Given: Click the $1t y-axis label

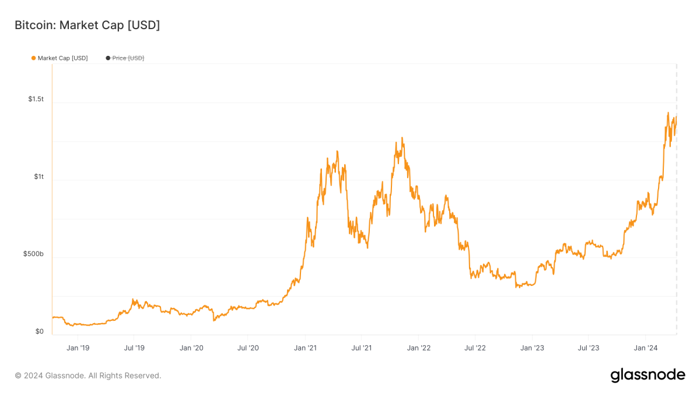Looking at the screenshot, I should [38, 176].
